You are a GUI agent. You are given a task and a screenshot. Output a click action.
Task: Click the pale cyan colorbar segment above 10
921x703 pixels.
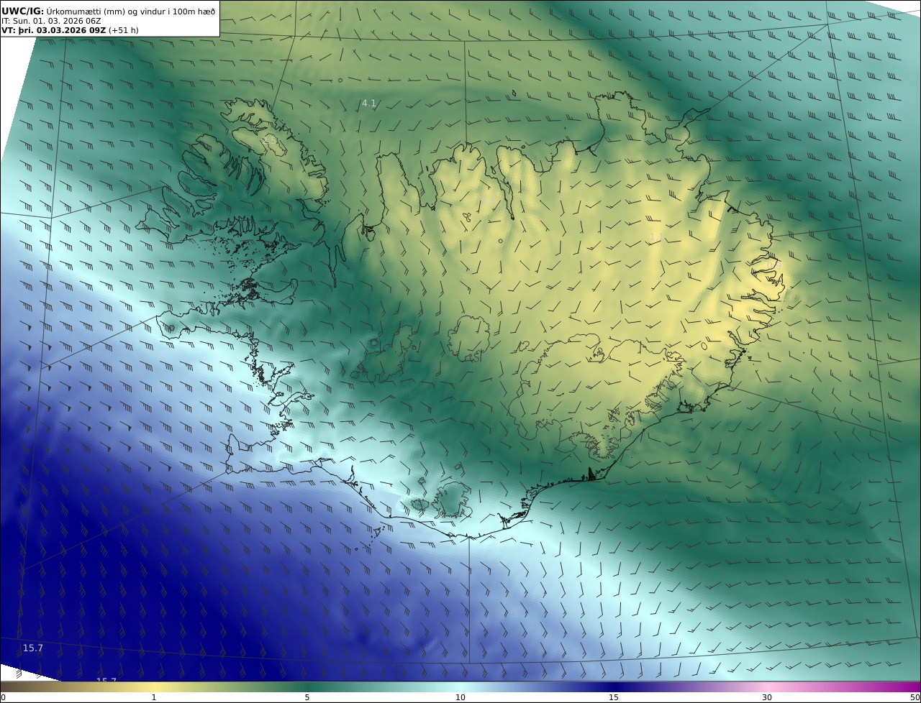(x=460, y=687)
